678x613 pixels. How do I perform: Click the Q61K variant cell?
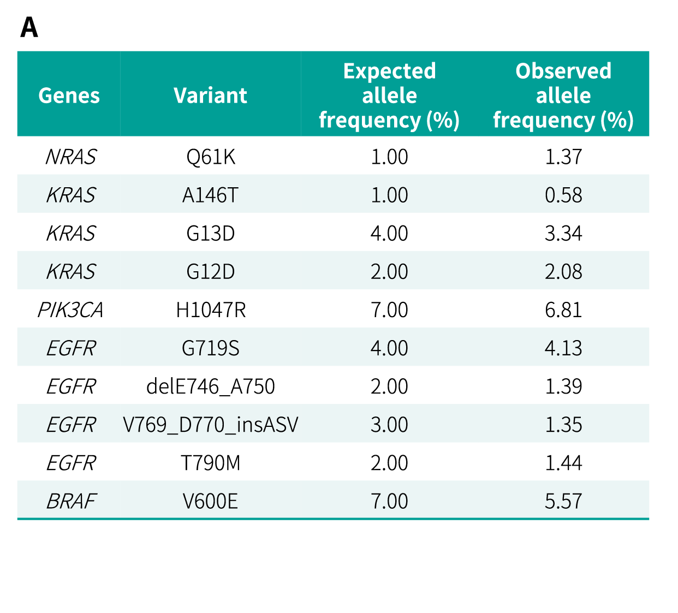pos(211,157)
